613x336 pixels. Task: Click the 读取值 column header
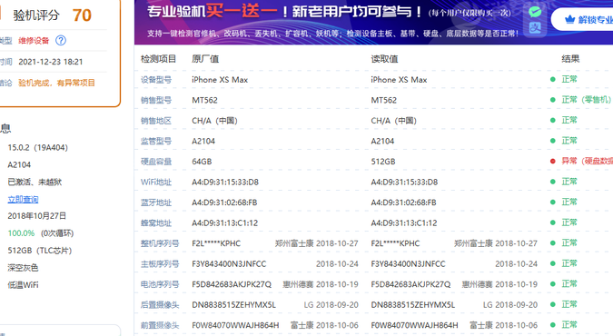tap(384, 59)
